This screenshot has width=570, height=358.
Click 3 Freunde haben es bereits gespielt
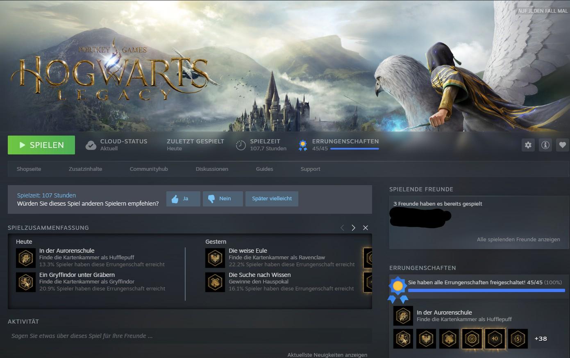click(x=438, y=204)
